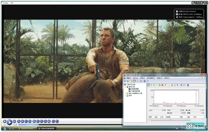Fast forward the movie in PowerDVD
The height and width of the screenshot is (132, 209).
[30, 121]
